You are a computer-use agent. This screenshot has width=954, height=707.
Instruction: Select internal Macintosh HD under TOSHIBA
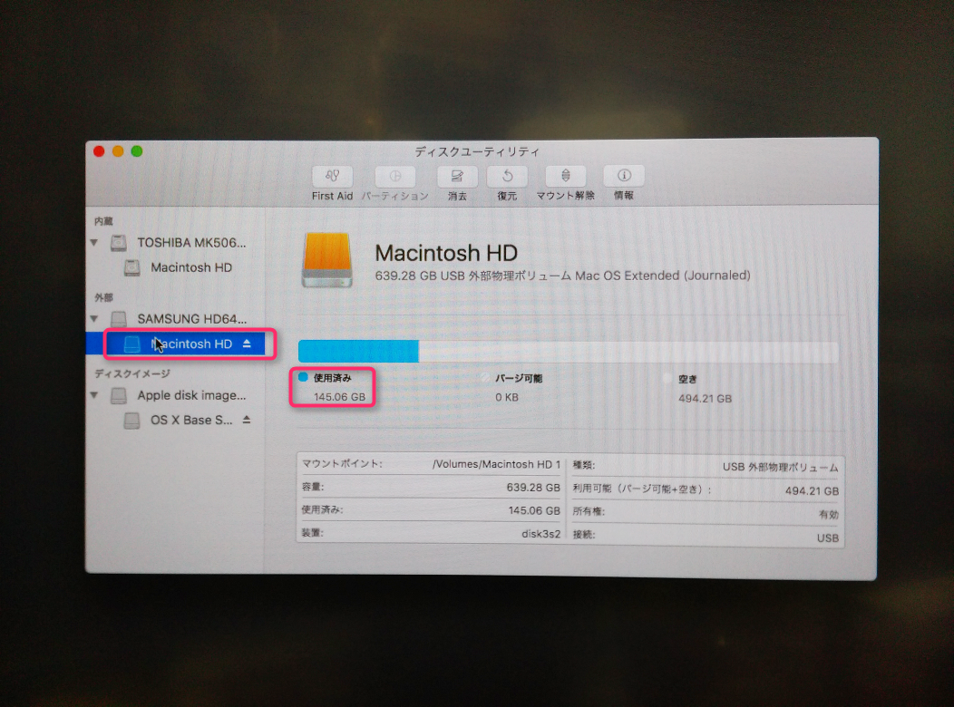tap(190, 267)
